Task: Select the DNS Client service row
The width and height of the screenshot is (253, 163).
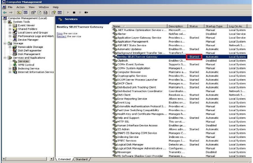Action: [x=179, y=95]
